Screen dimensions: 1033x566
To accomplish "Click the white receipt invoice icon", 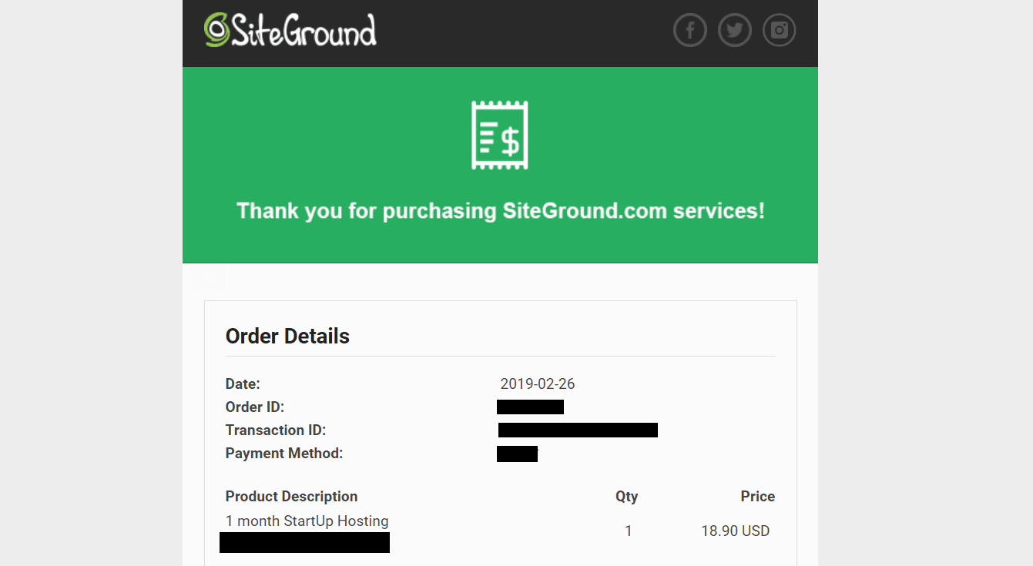I will click(x=500, y=136).
